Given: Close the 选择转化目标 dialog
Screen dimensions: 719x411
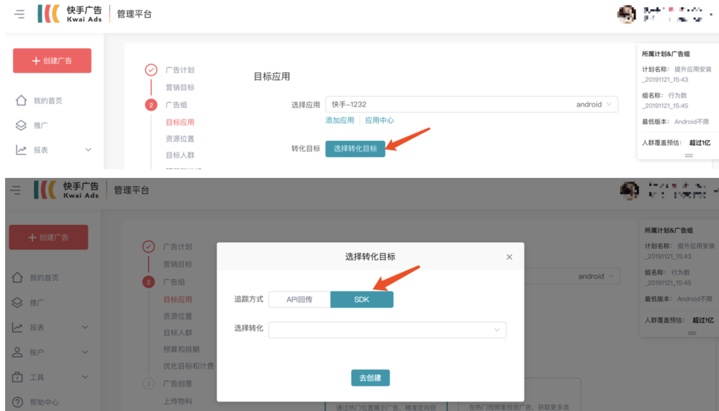Looking at the screenshot, I should tap(509, 257).
